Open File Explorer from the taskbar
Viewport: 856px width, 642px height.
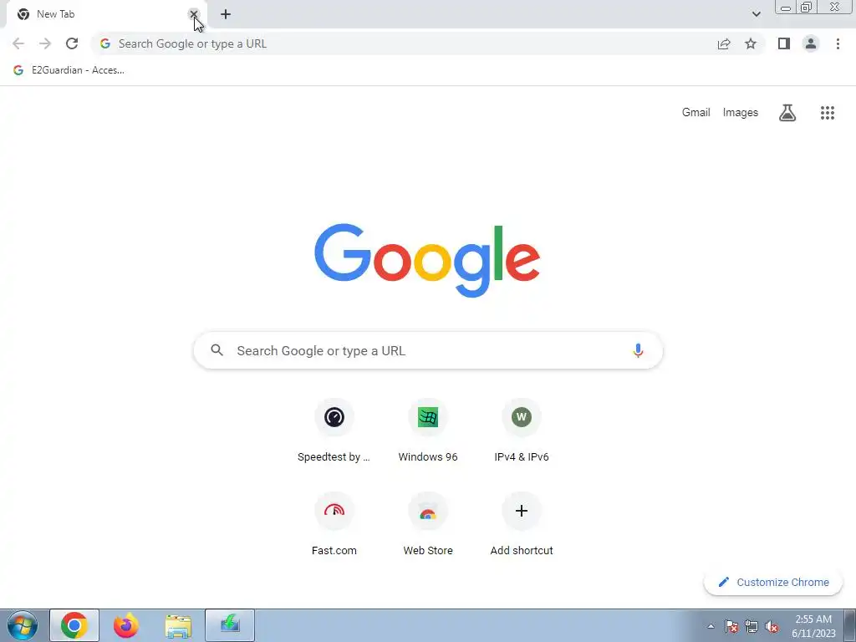point(178,625)
